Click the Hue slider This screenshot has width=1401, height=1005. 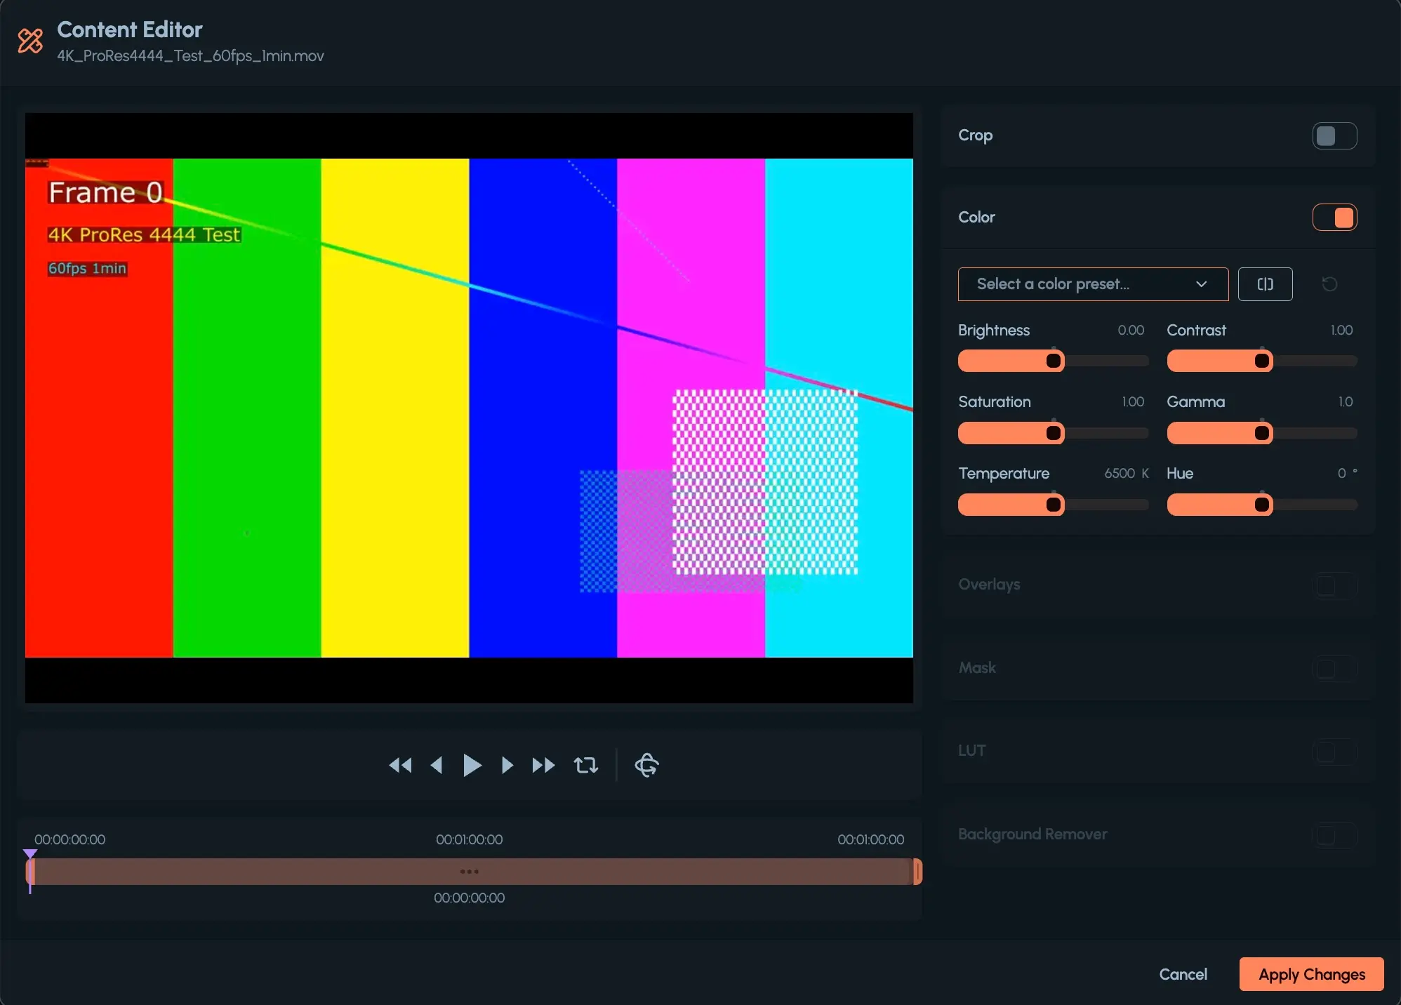[x=1261, y=505]
